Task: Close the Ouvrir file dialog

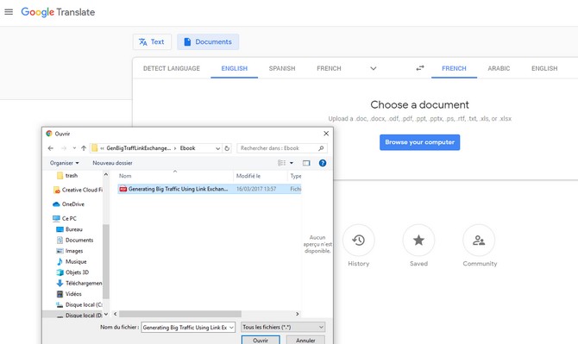Action: click(326, 134)
